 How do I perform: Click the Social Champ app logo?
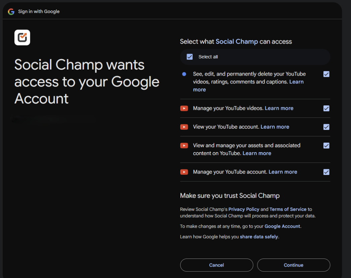[22, 37]
